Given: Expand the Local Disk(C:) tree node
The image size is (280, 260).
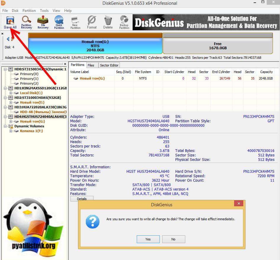Looking at the screenshot, I should tap(11, 93).
